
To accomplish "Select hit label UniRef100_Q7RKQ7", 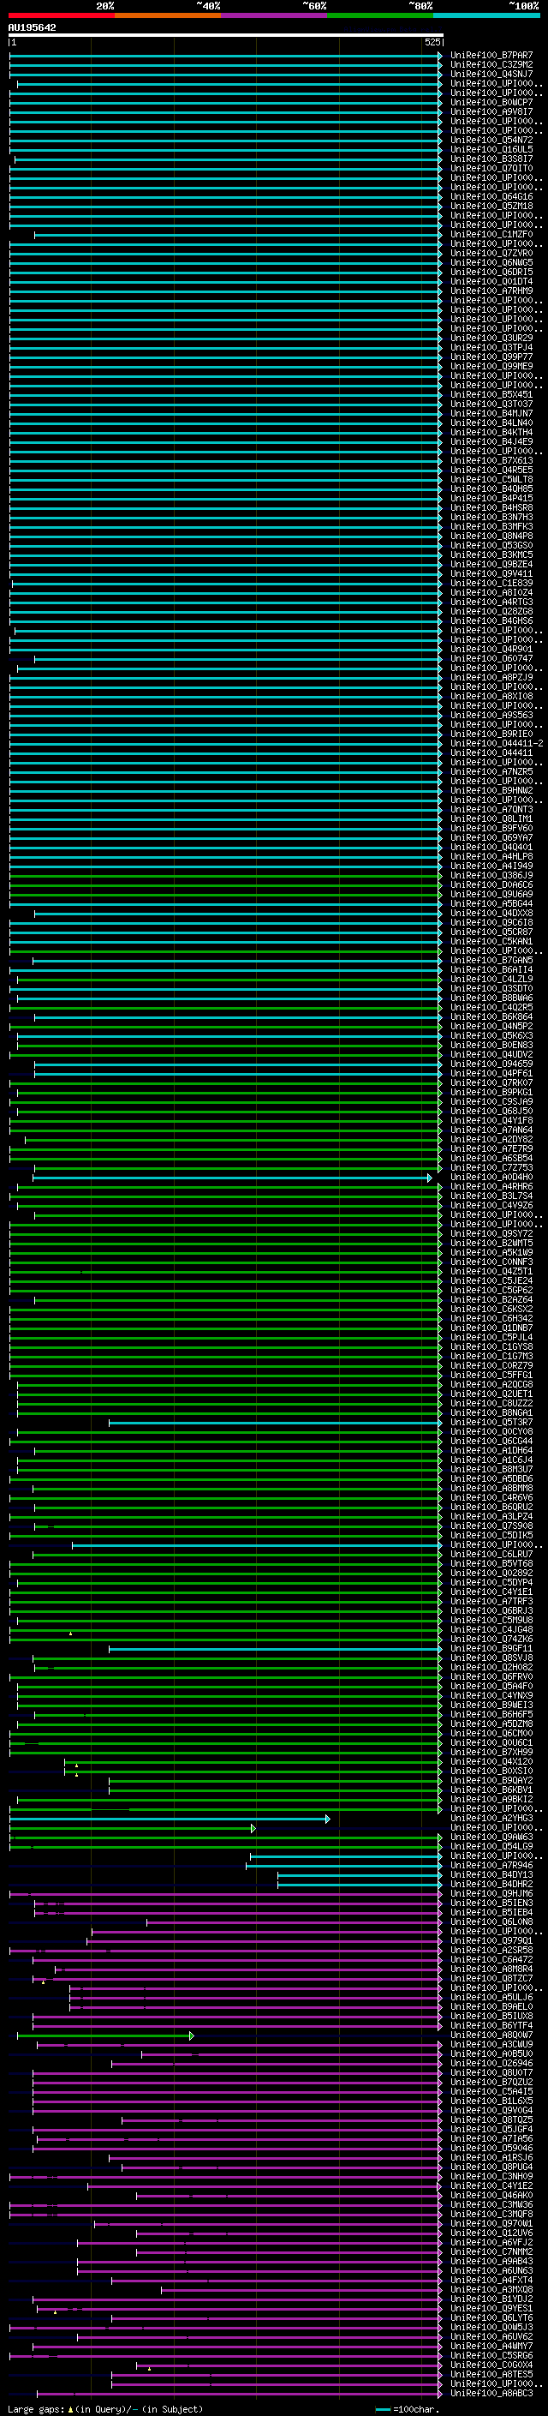I will [x=491, y=1083].
